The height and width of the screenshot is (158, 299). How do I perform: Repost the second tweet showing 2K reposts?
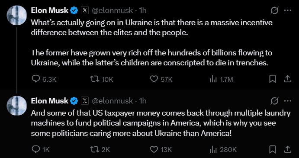pos(100,150)
